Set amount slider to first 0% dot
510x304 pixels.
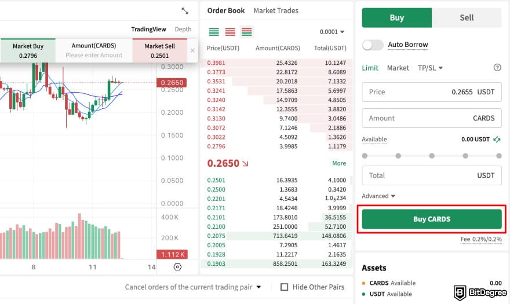tap(365, 156)
